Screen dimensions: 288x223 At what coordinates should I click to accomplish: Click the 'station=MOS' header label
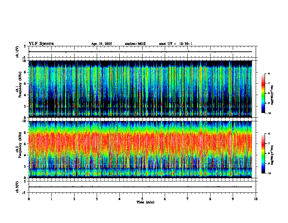[135, 44]
